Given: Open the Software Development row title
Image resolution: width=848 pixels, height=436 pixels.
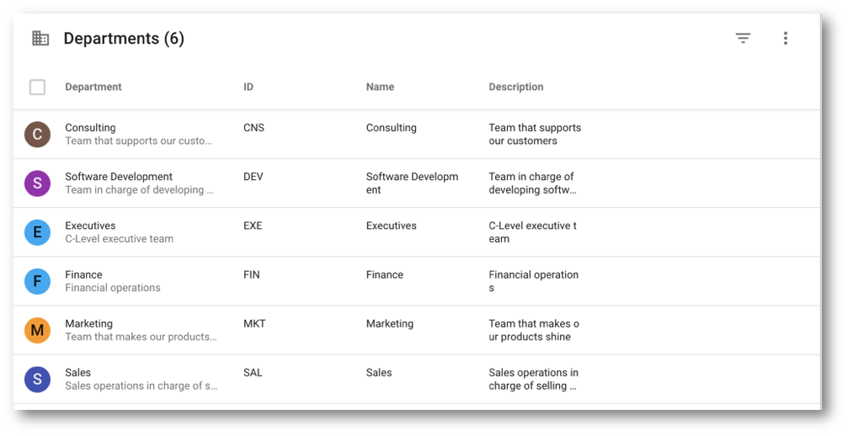Looking at the screenshot, I should 119,177.
